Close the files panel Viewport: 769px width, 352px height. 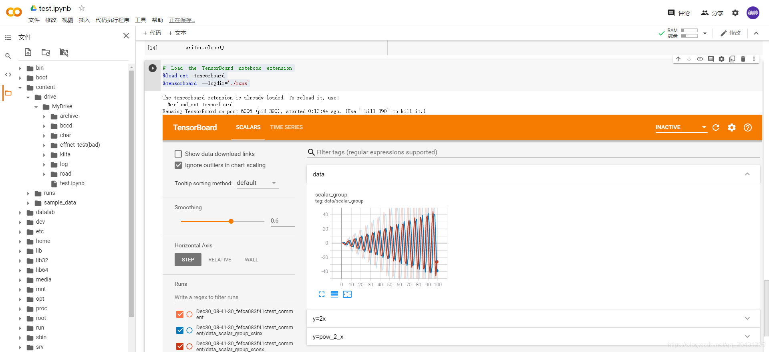click(x=126, y=36)
